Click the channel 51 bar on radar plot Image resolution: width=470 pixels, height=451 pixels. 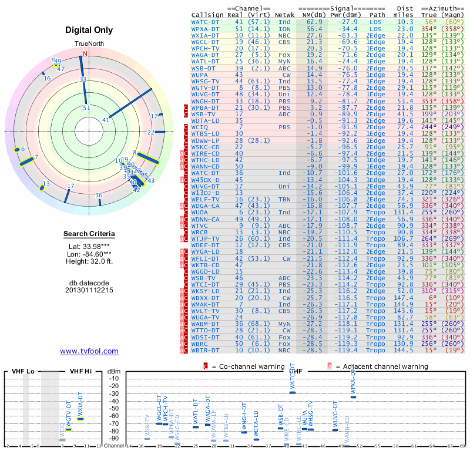(x=85, y=93)
